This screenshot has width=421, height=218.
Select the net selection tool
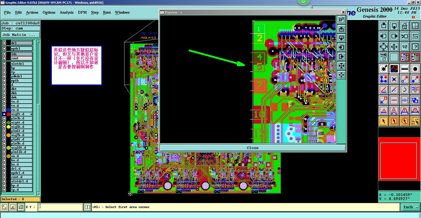pyautogui.click(x=415, y=121)
